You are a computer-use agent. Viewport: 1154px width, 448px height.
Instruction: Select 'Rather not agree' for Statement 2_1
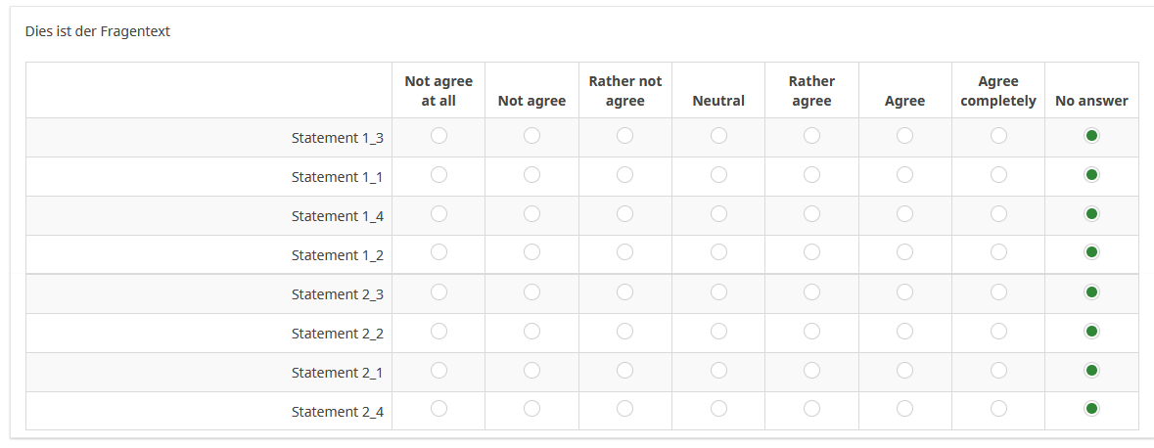(624, 371)
